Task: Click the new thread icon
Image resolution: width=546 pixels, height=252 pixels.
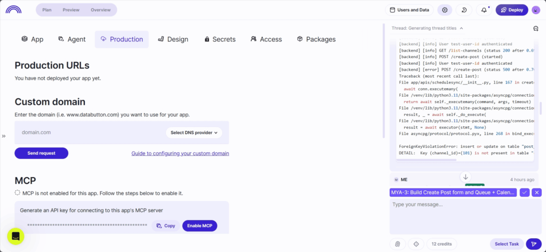Action: (536, 28)
